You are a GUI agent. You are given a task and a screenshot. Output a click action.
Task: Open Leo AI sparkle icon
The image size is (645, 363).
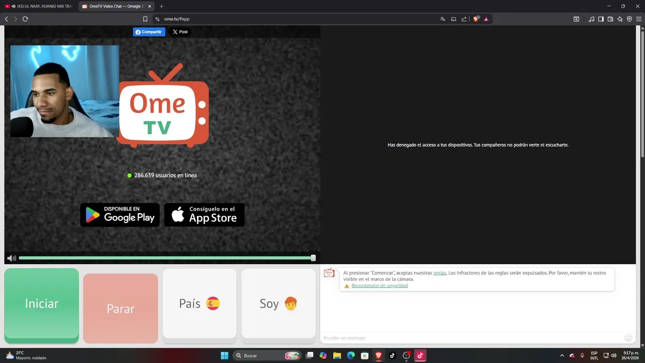pos(620,19)
